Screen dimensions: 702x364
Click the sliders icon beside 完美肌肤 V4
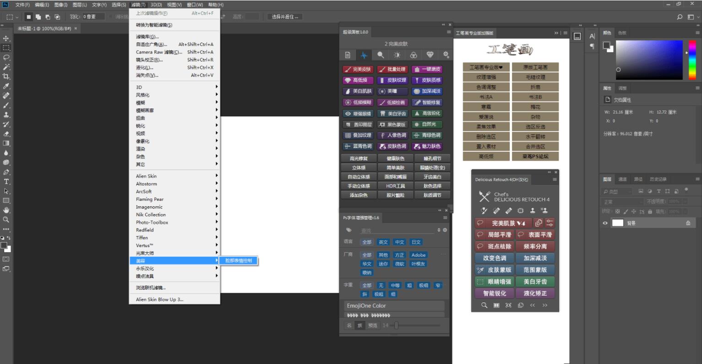[x=550, y=223]
